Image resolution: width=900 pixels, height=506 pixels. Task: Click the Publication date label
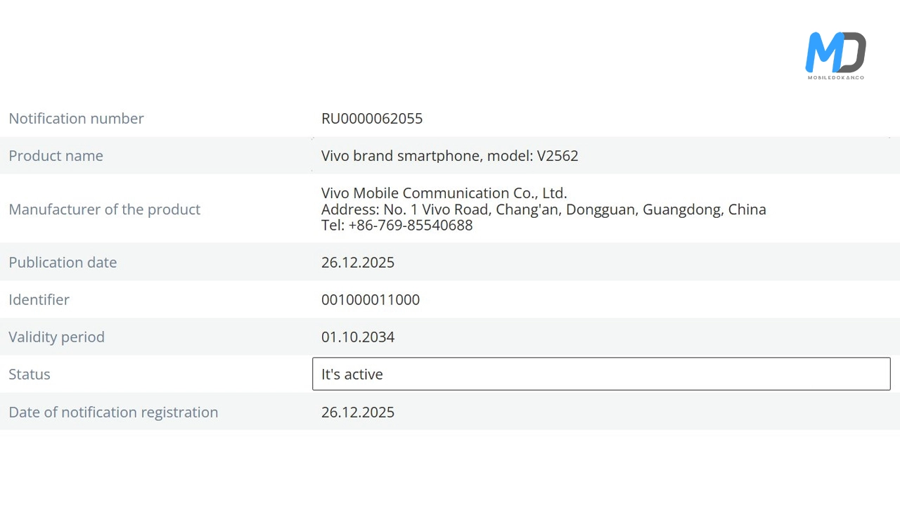click(x=63, y=262)
